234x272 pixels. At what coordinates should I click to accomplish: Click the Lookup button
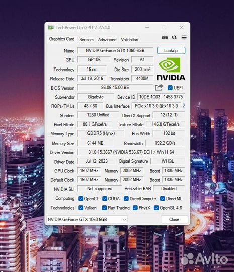[x=171, y=51]
